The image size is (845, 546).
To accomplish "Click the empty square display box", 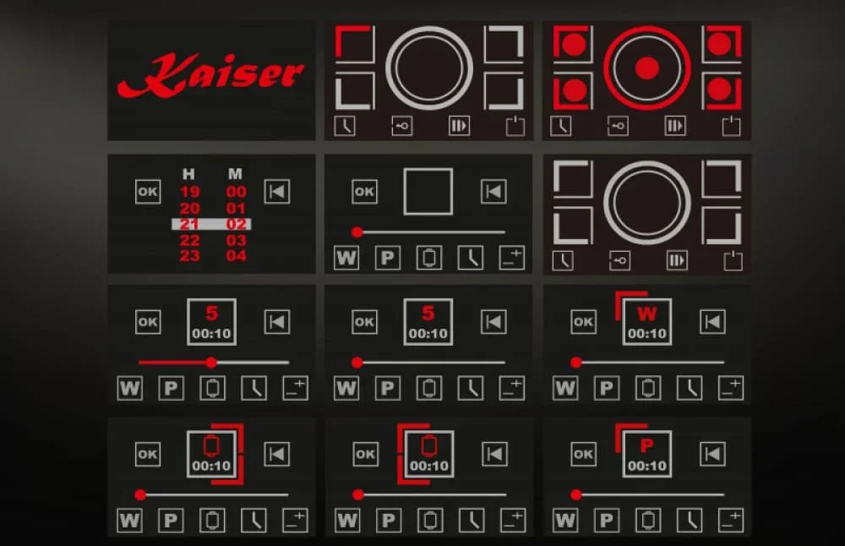I will [x=428, y=192].
